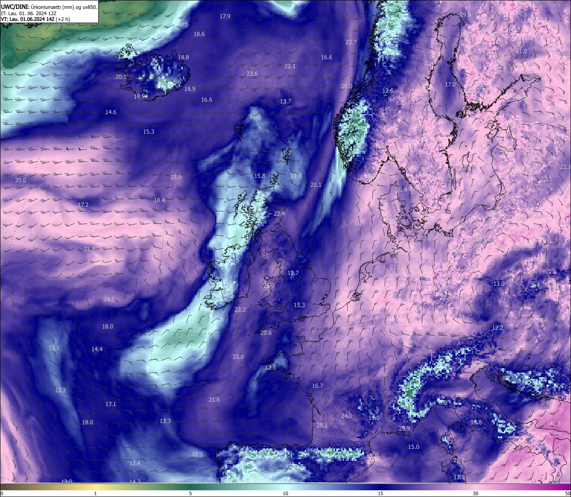Select the 20.0 value at left edge
Screen dimensions: 571x497
click(x=21, y=181)
